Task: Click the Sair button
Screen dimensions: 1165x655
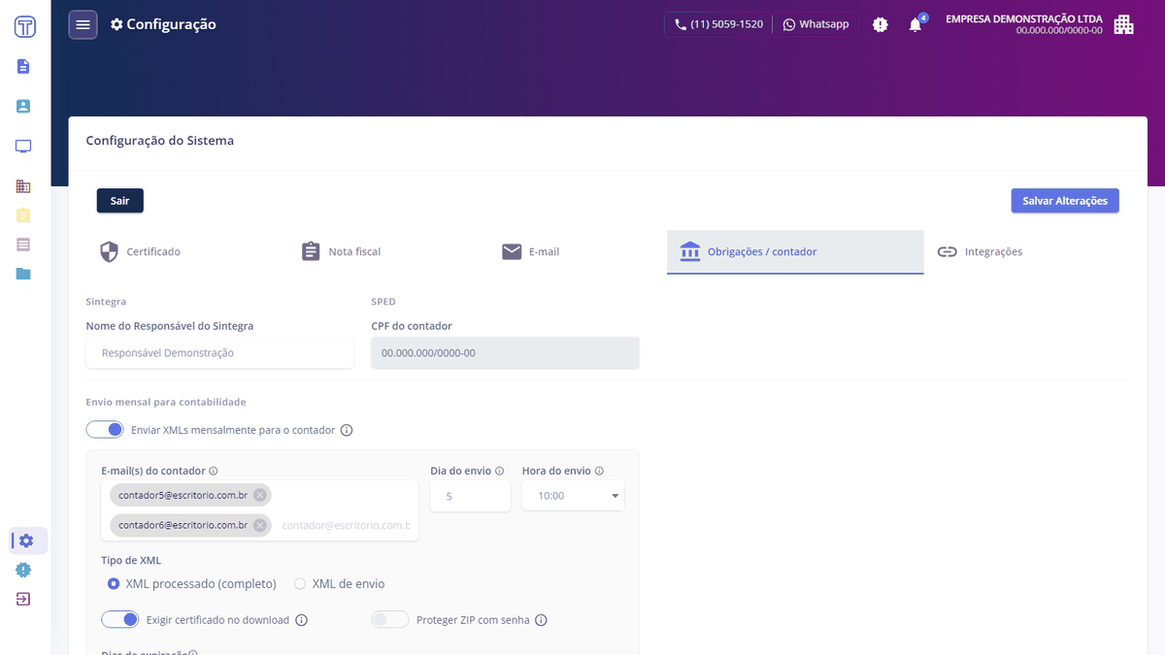Action: [120, 201]
